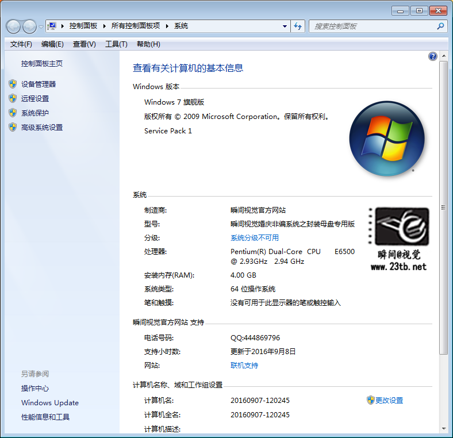Click 系统分级不可用 rating link

(x=255, y=238)
